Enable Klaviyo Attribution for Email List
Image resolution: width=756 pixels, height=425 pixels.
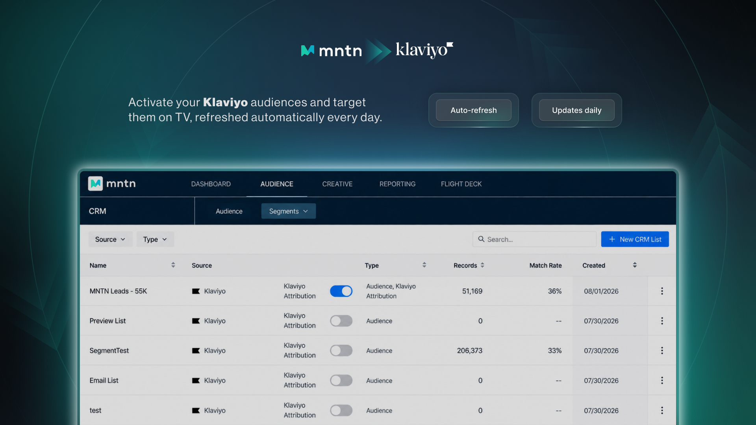pos(341,381)
